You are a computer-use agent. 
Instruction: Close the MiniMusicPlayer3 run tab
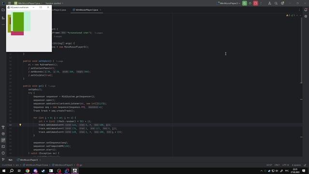click(x=40, y=160)
